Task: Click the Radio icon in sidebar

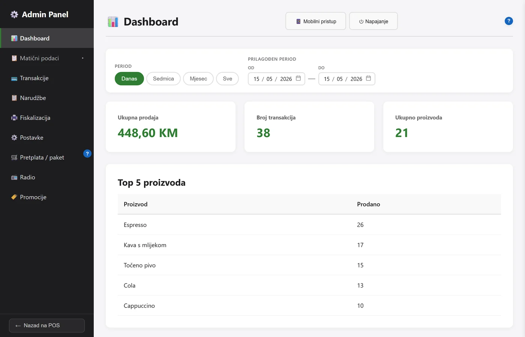Action: click(x=14, y=177)
